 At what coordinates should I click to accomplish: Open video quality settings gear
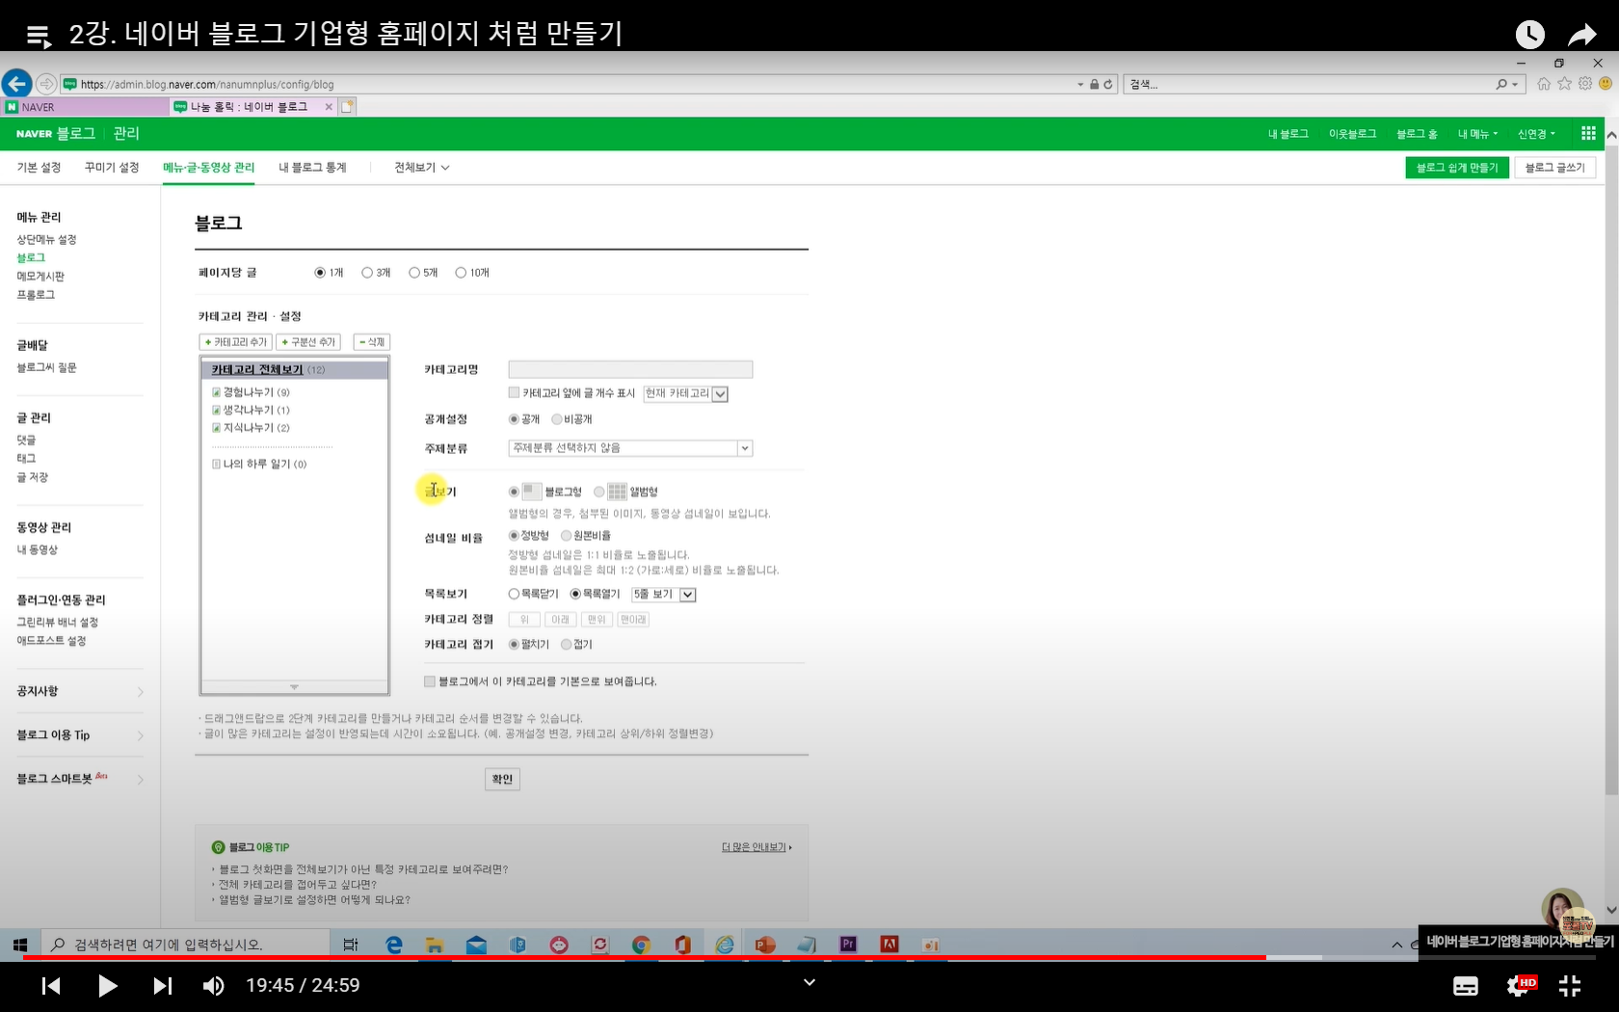tap(1520, 985)
